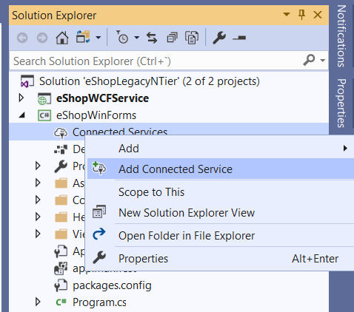Collapse the eShopWinForms project node

22,115
